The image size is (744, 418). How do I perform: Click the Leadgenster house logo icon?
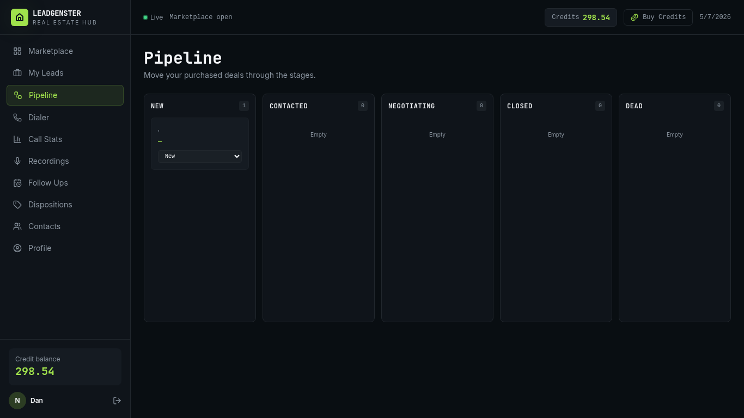(20, 17)
